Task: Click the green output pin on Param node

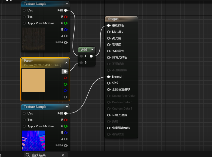Action: (x=65, y=84)
